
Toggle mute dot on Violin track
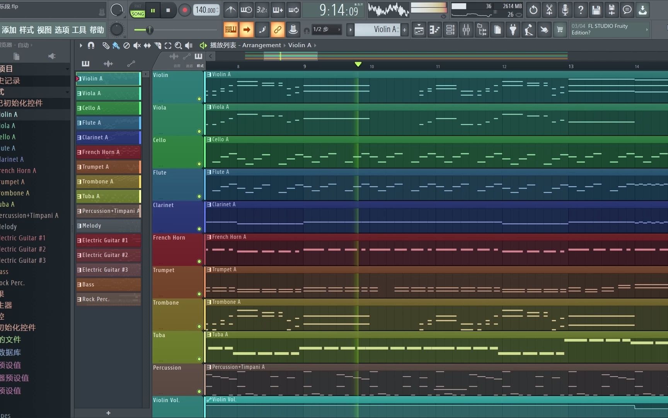pos(199,99)
